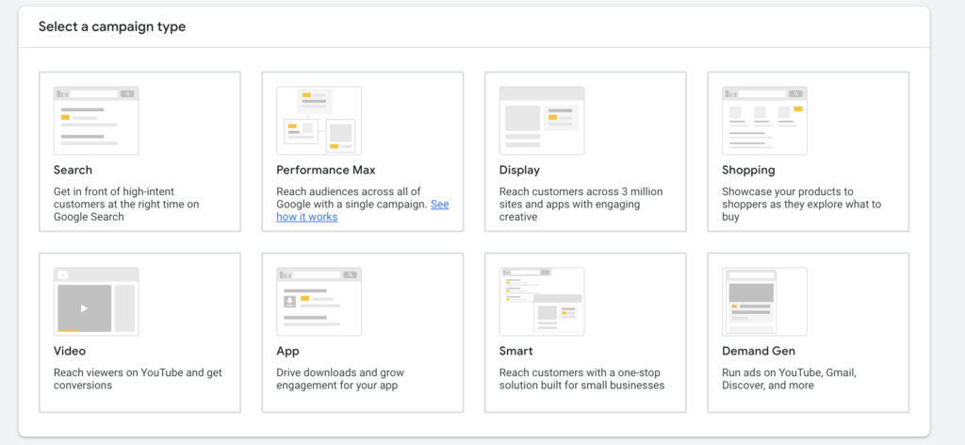Click 'Run ads on YouTube, Gmail, Discover' text

(789, 379)
